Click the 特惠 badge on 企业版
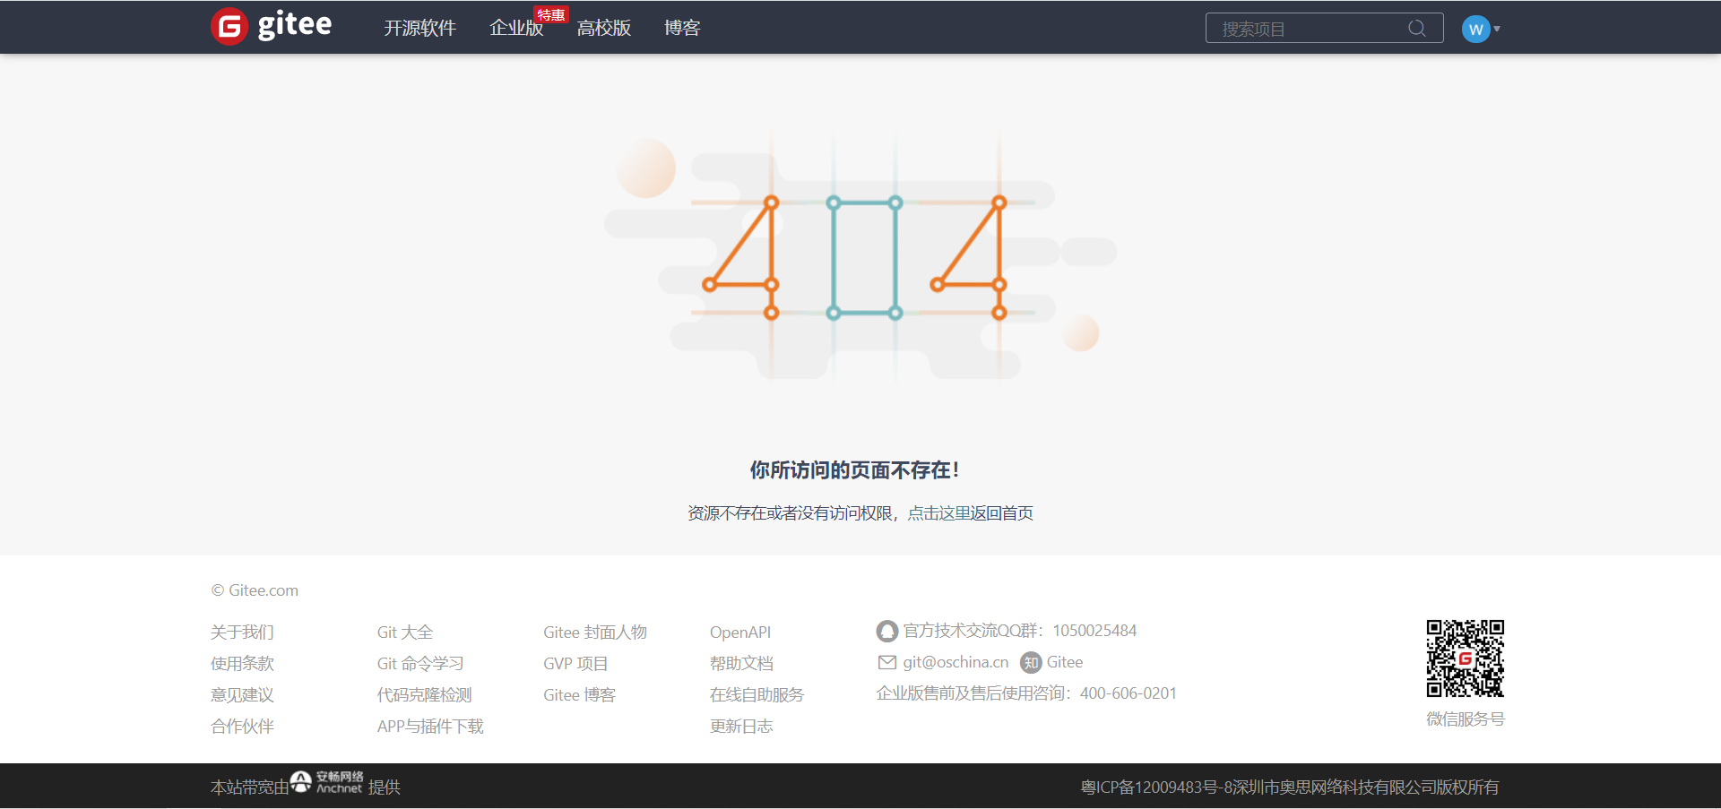Image resolution: width=1721 pixels, height=809 pixels. coord(551,13)
